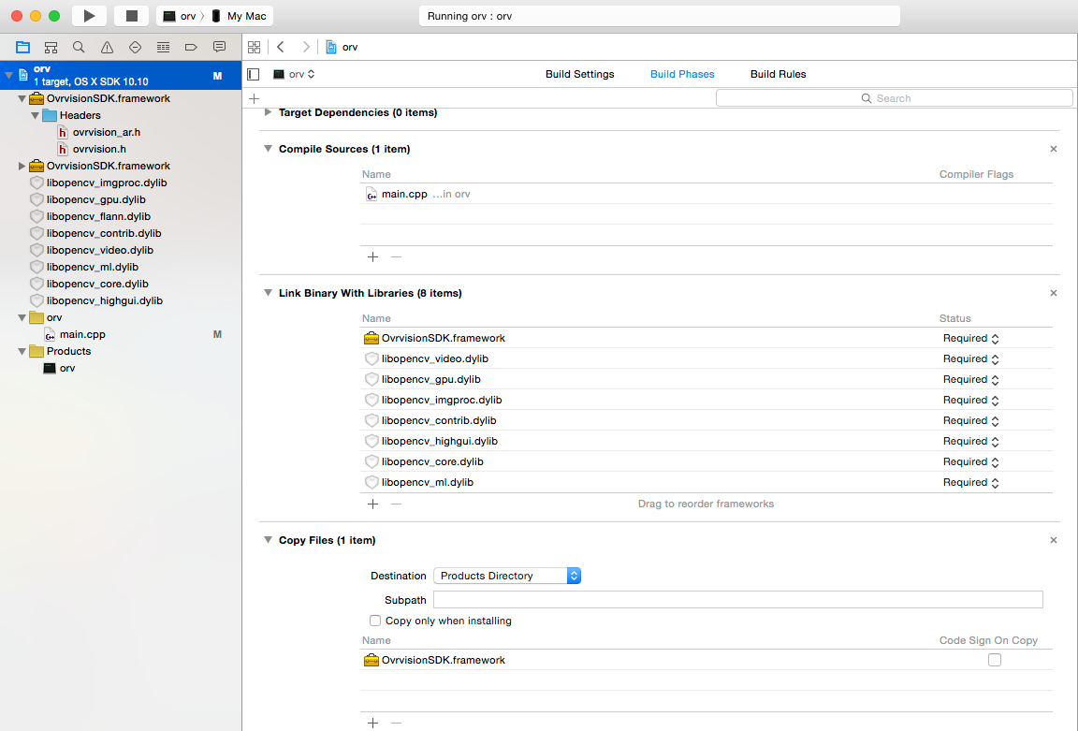Change libopencv_video.dylib link status
1078x731 pixels.
pos(970,359)
